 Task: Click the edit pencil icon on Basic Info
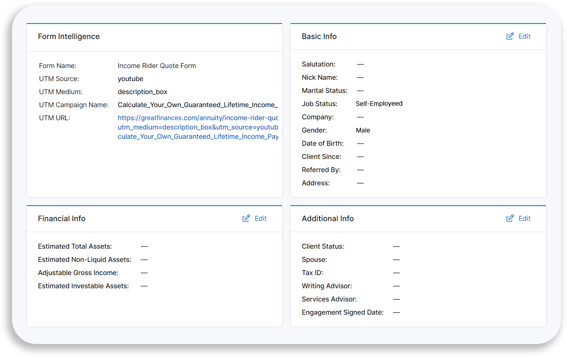point(510,36)
